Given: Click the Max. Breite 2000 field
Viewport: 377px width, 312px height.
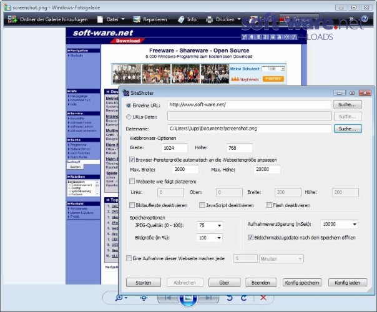Looking at the screenshot, I should coord(185,169).
